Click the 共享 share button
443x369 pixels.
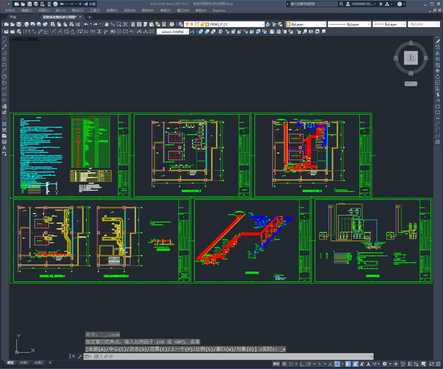(x=90, y=4)
